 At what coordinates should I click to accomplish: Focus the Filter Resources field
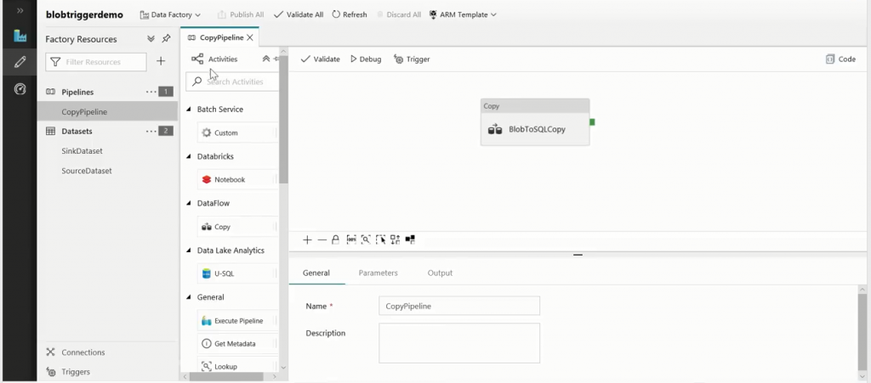coord(96,62)
